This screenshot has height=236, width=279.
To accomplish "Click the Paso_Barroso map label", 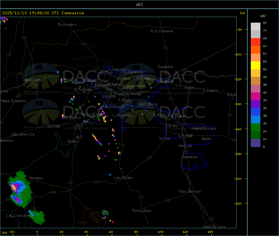I will 190,191.
